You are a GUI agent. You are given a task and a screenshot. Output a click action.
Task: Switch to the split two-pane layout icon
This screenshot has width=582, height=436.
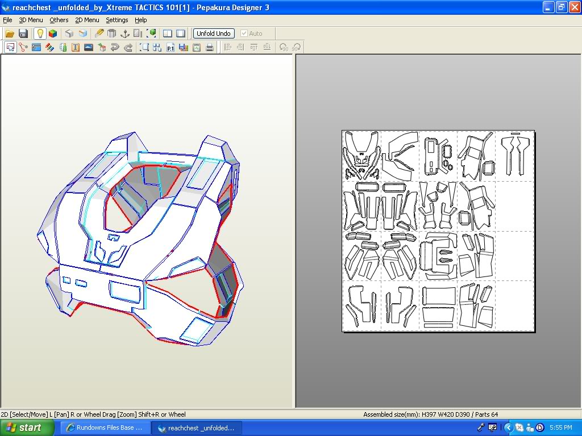point(168,33)
